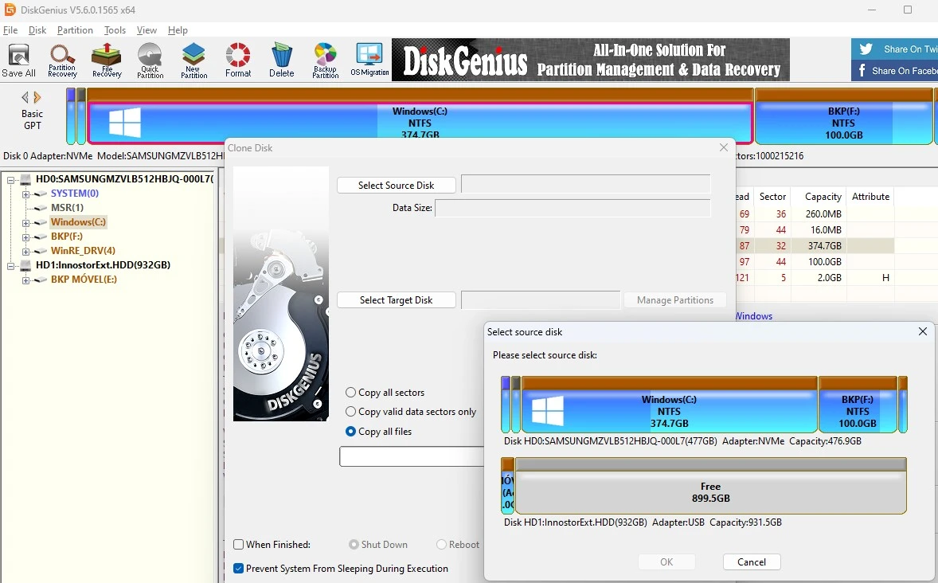Open the Partition menu
The height and width of the screenshot is (583, 938).
coord(75,30)
